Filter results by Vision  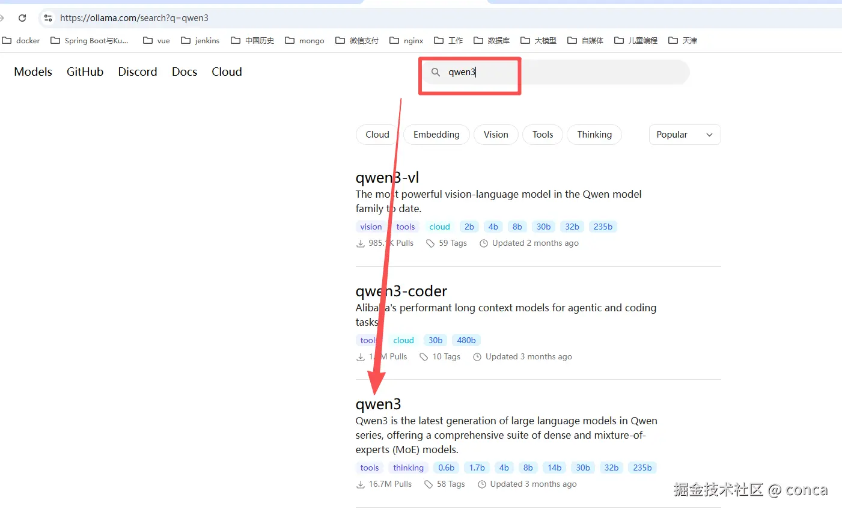[496, 135]
